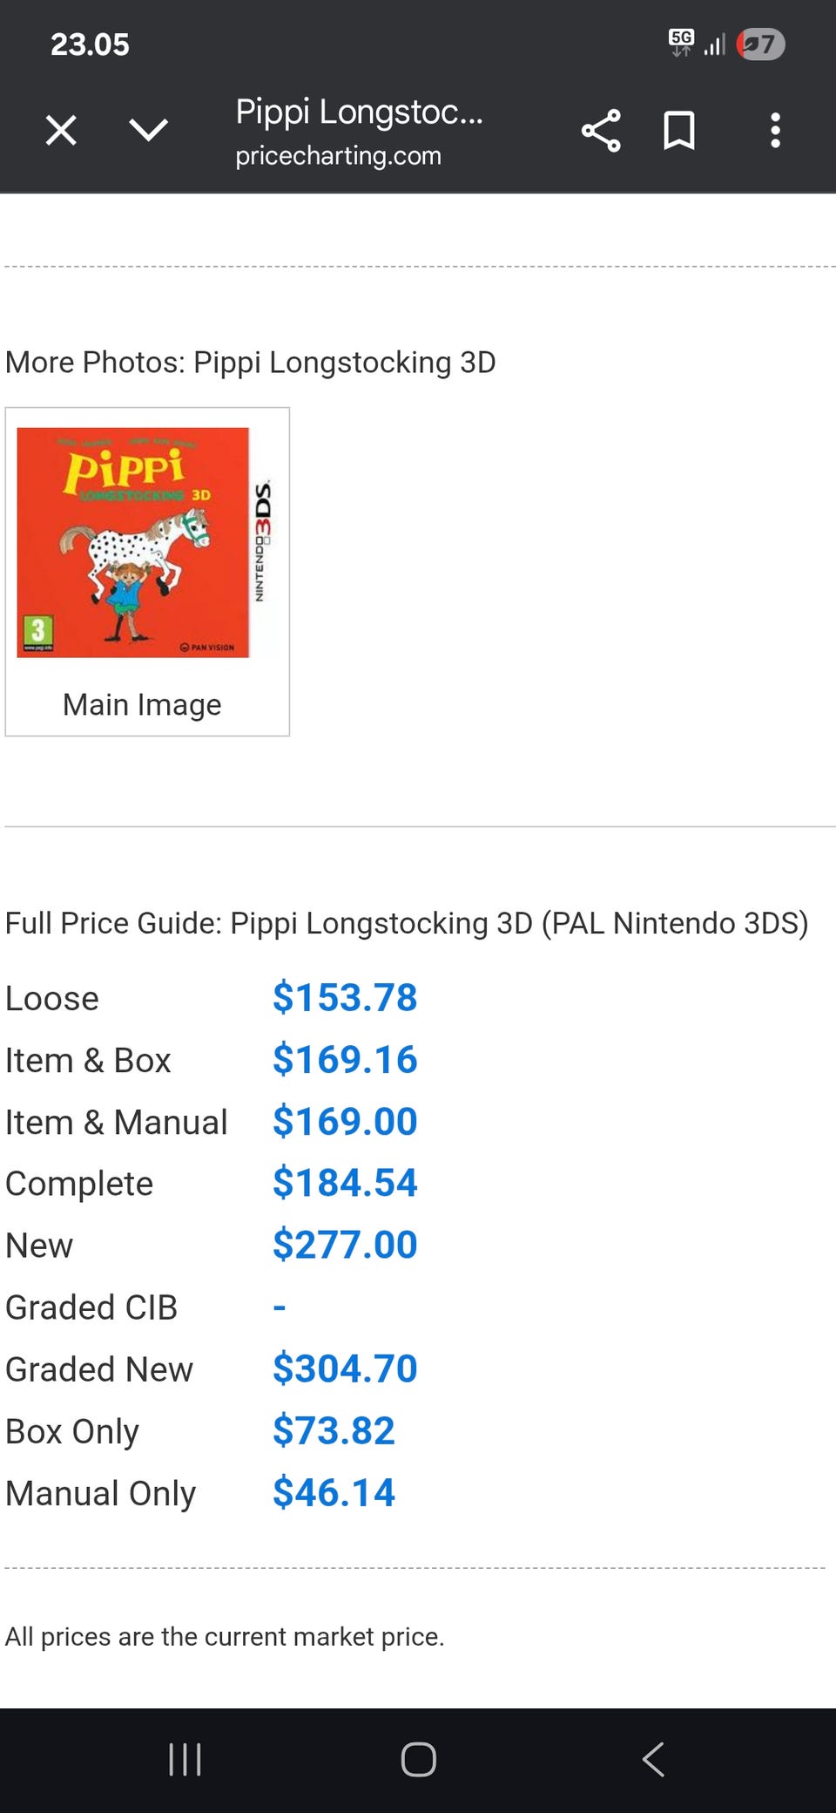
Task: Tap the battery indicator in status bar
Action: pyautogui.click(x=760, y=44)
